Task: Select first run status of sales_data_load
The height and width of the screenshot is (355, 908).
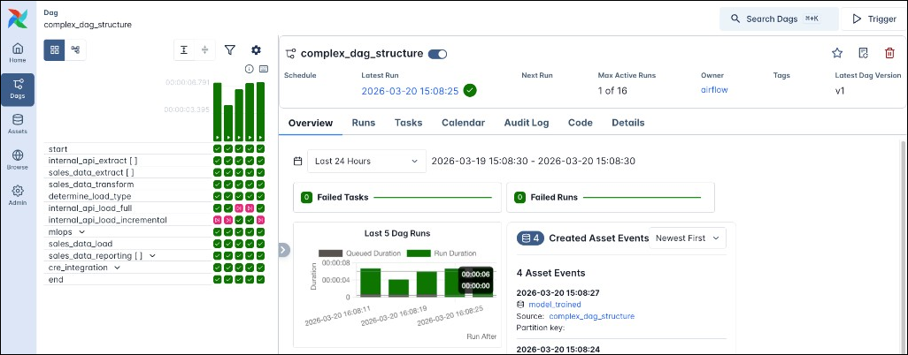Action: point(217,244)
